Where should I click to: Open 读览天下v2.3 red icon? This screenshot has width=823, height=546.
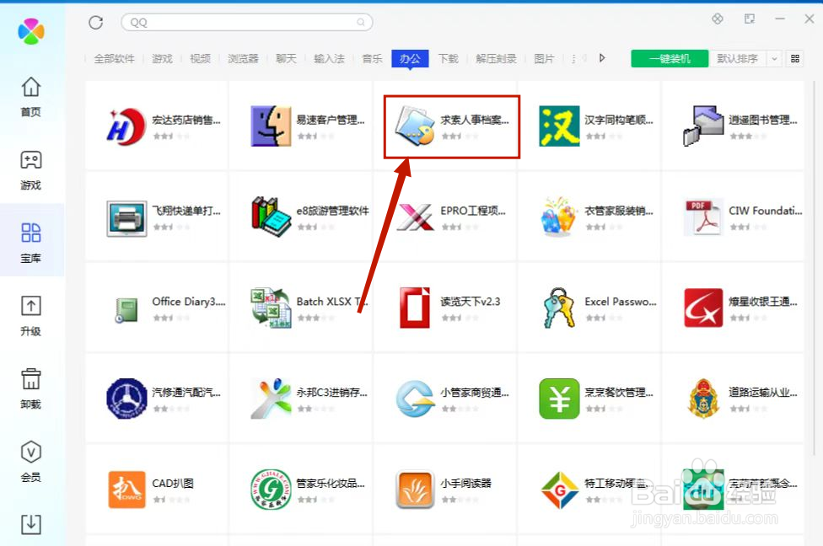point(415,308)
